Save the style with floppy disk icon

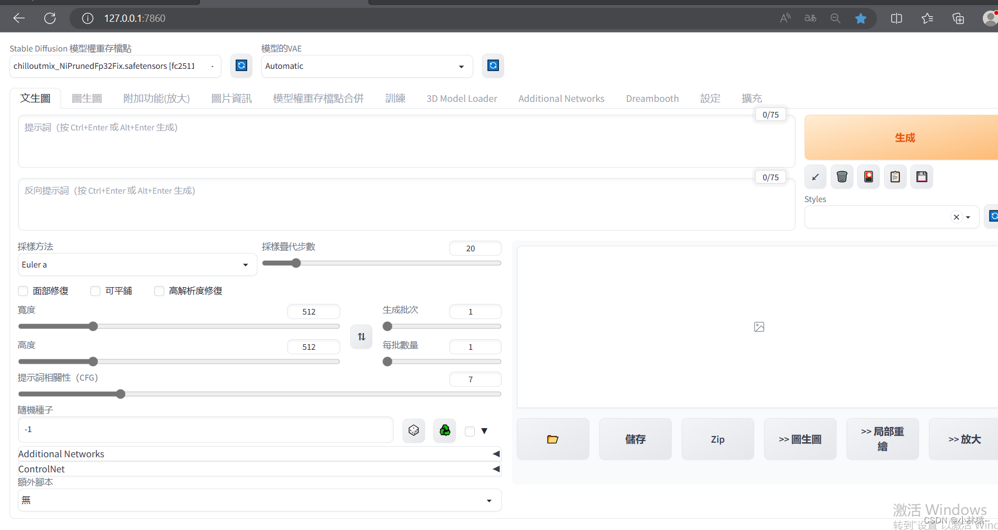(x=922, y=177)
